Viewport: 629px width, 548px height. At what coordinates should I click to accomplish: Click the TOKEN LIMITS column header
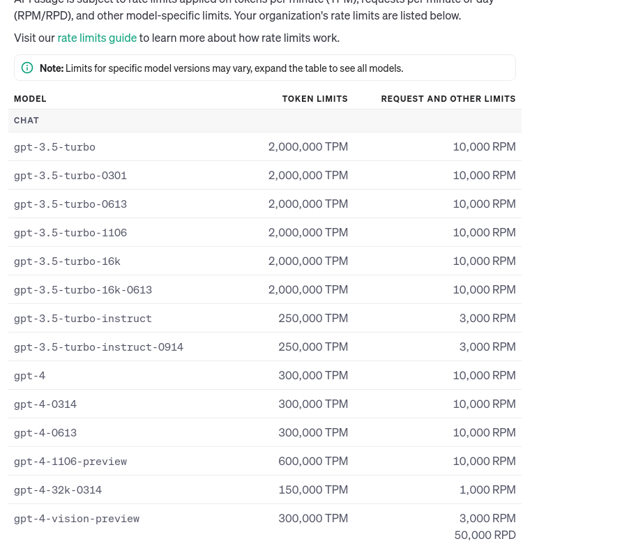315,99
